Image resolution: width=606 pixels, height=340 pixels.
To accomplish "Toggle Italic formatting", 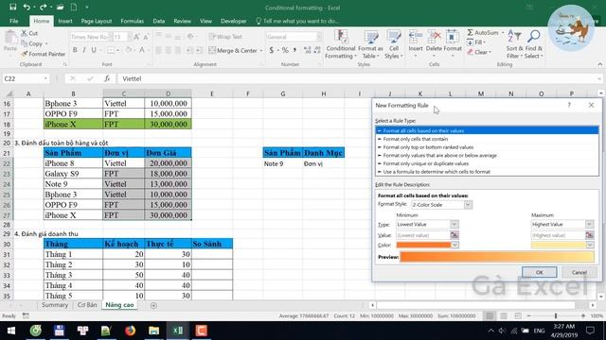I will click(84, 50).
